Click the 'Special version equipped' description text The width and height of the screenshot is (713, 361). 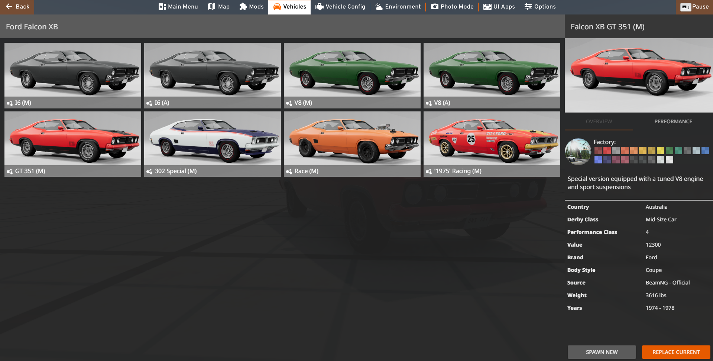[x=635, y=183]
